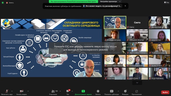171x96 pixels.
Task: Select the Света participant tile
Action: tap(137, 22)
